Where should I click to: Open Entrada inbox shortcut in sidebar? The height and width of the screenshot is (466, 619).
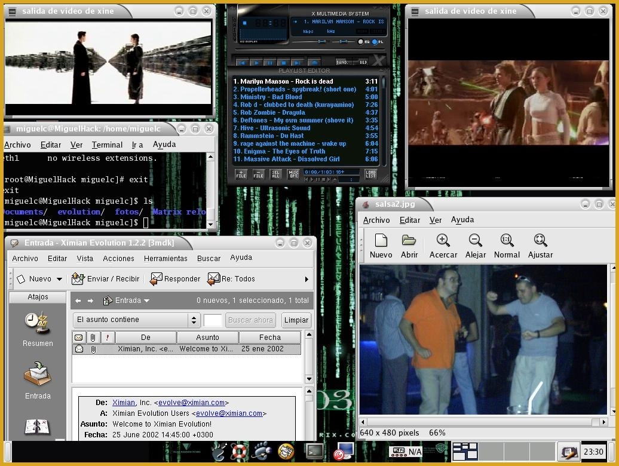pyautogui.click(x=38, y=381)
